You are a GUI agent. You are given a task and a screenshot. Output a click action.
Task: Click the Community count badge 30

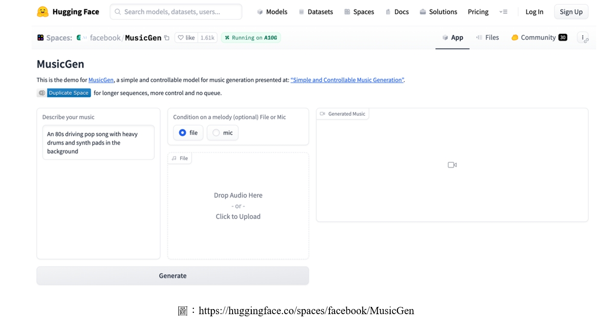click(563, 38)
